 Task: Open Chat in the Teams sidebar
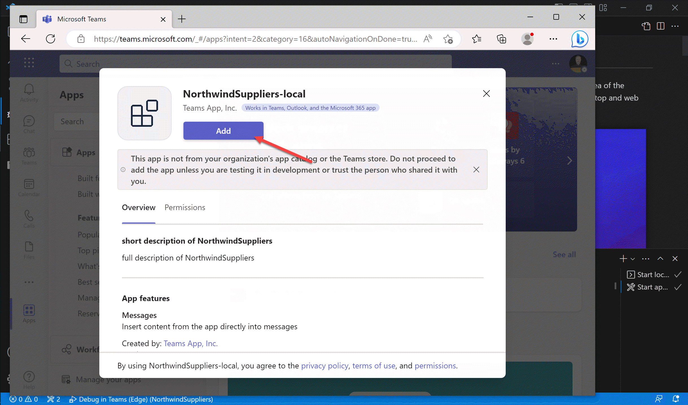[x=29, y=124]
